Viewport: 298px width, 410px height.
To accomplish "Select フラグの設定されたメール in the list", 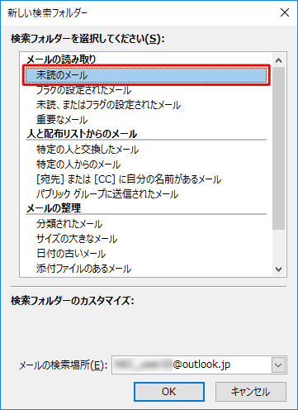I will (146, 90).
